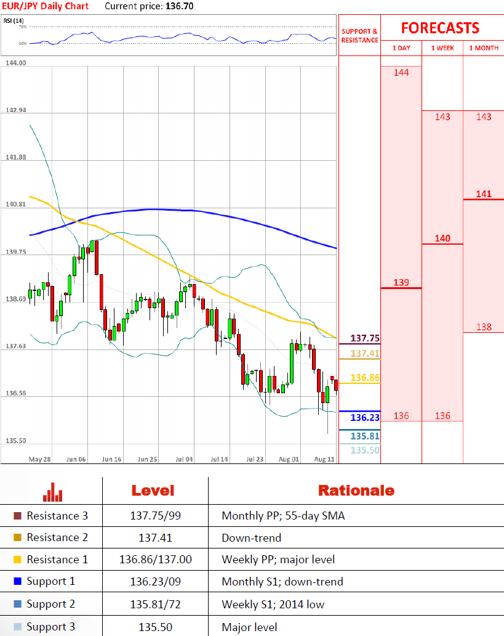Click the Jun 16 date axis label
Viewport: 504px width, 636px height.
coord(112,459)
